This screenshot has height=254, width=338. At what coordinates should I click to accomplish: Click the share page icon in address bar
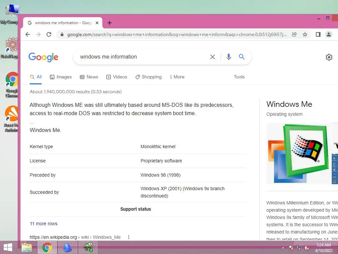294,34
